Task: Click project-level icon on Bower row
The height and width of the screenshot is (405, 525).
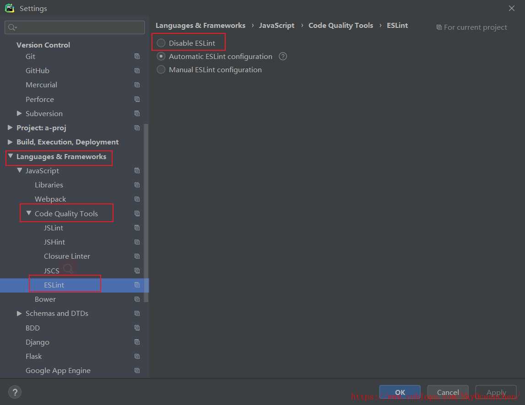Action: coord(137,299)
